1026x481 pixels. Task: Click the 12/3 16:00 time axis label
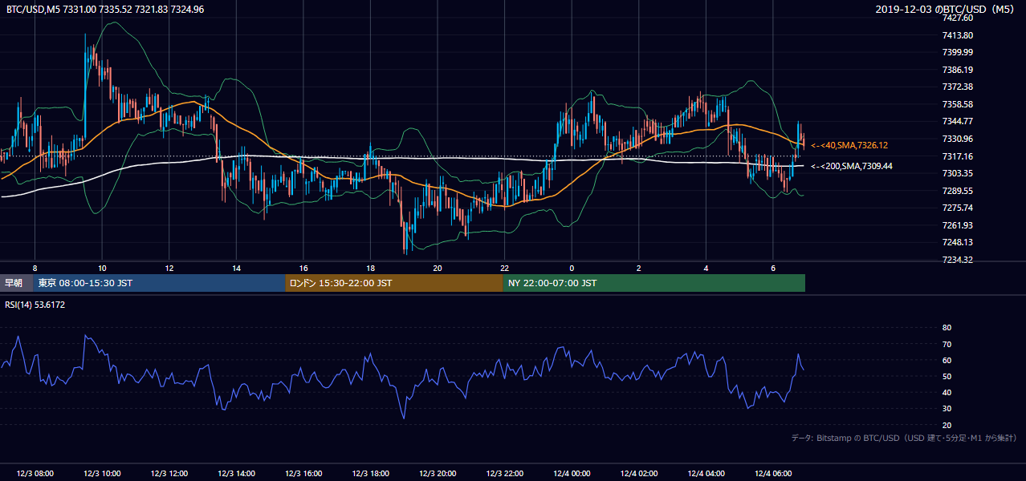click(x=303, y=473)
